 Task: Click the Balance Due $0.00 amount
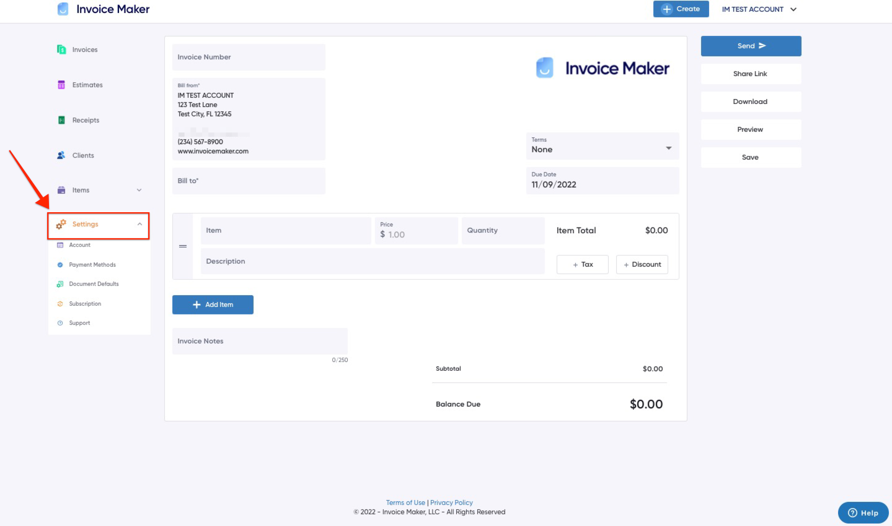tap(646, 404)
